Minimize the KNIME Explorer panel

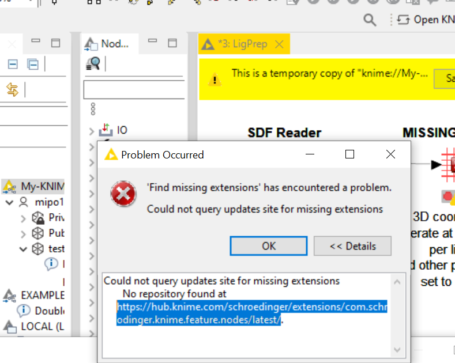(36, 40)
